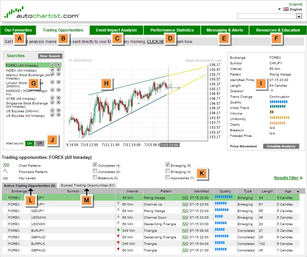Screen dimensions: 307x257
Task: Click the green up arrow for EURJPY
Action: pyautogui.click(x=118, y=230)
